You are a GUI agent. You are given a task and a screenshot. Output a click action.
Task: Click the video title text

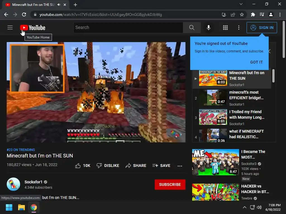40,156
